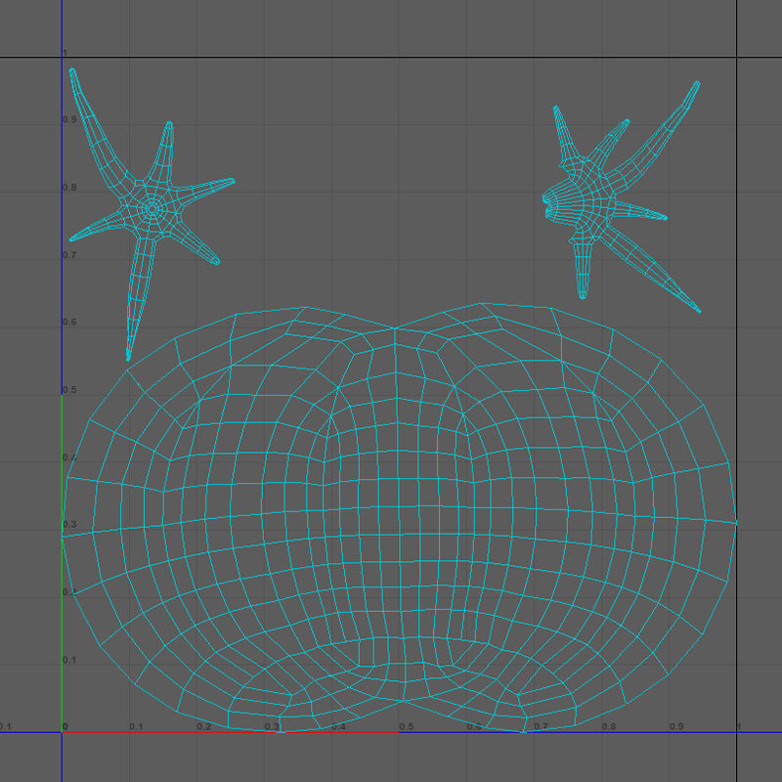Click the 0.8 label on the horizontal axis
Image resolution: width=782 pixels, height=782 pixels.
[609, 726]
